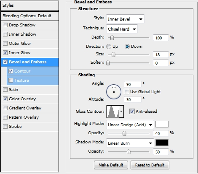Select the Up direction radio button
The image size is (198, 174).
click(109, 47)
